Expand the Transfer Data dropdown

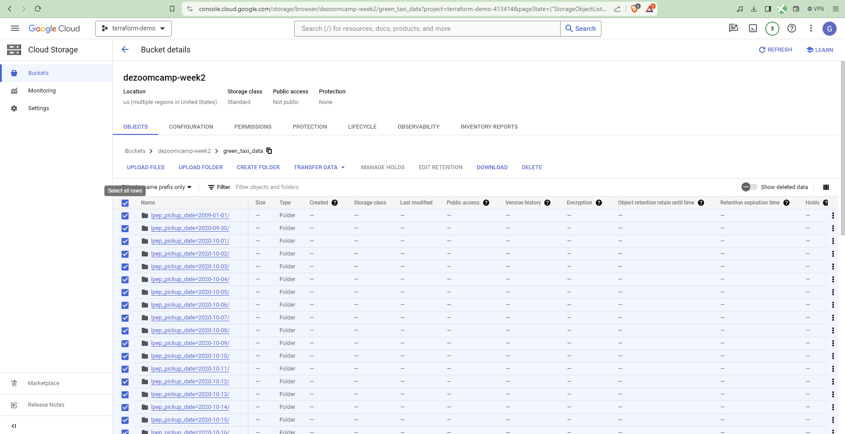click(319, 167)
